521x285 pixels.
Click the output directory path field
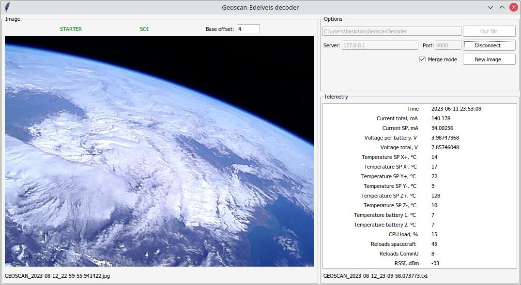coord(392,31)
